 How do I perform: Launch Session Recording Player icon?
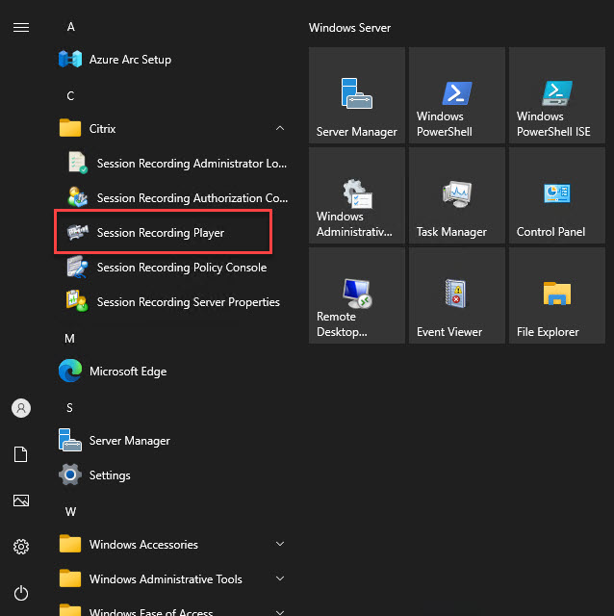pyautogui.click(x=77, y=232)
